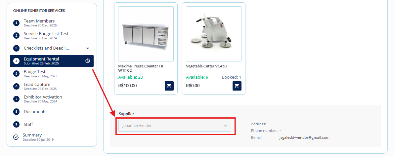Click the Summary checkmark icon
This screenshot has height=156, width=394.
[x=16, y=137]
